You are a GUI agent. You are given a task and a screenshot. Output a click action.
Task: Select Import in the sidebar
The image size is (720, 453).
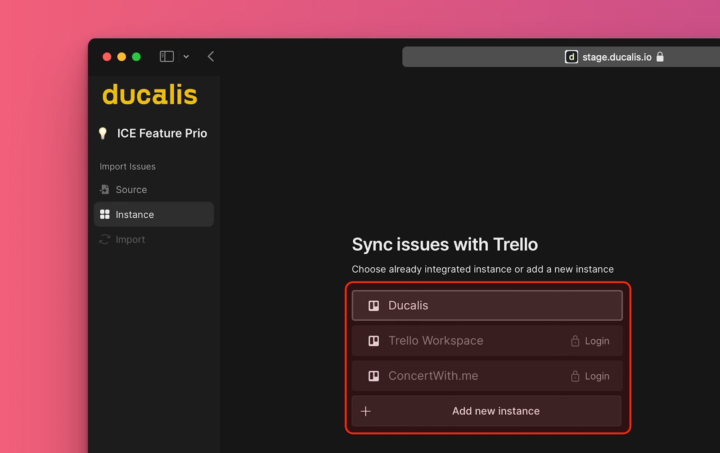[130, 239]
